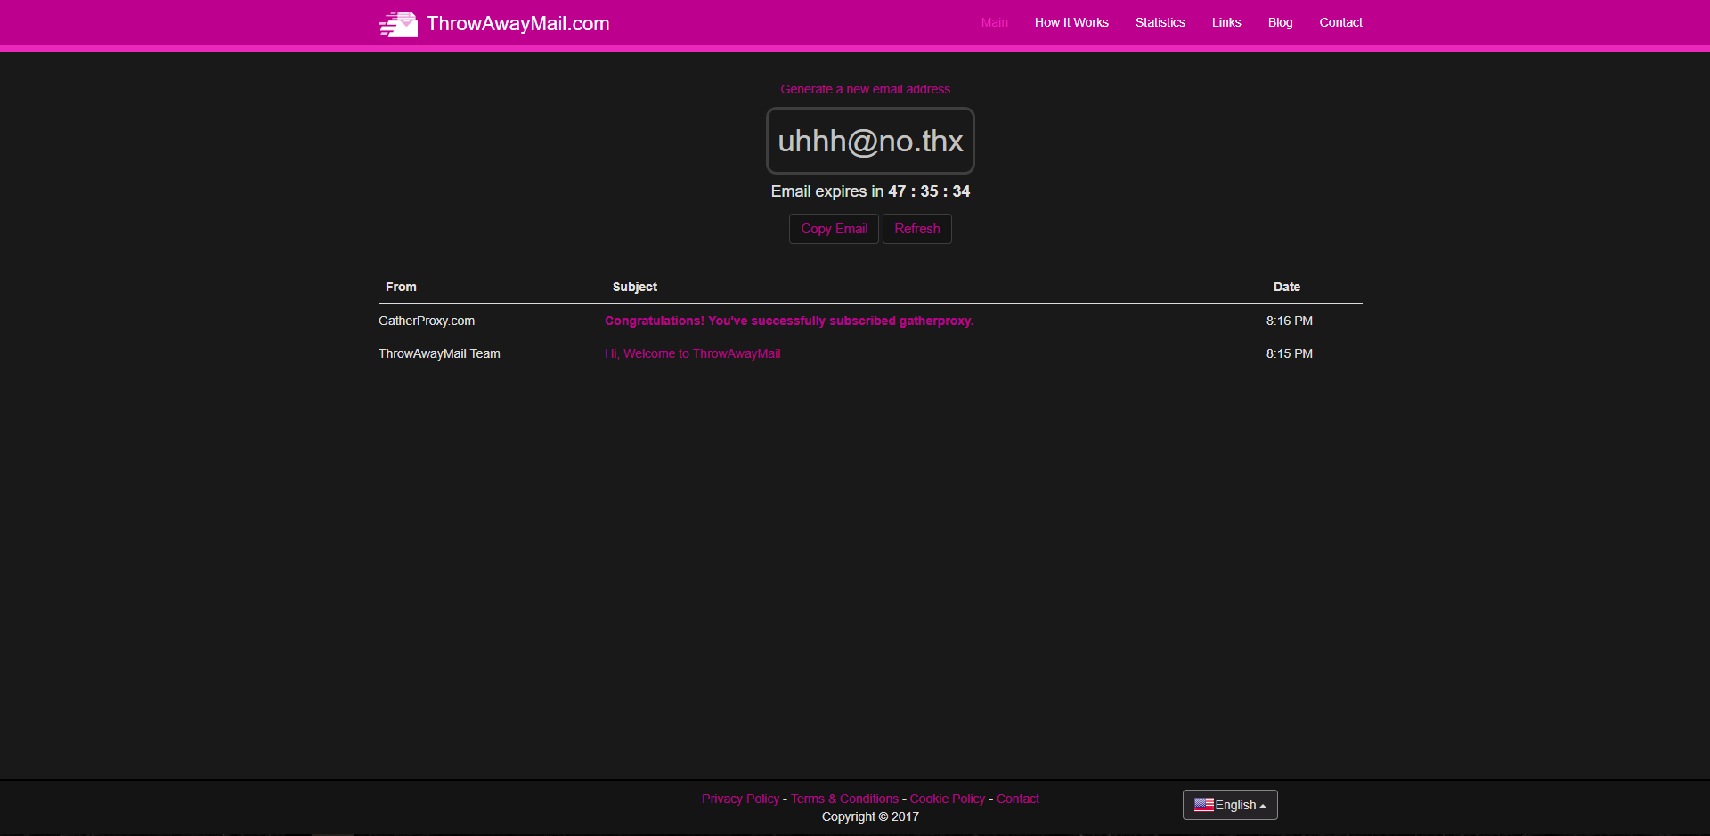The width and height of the screenshot is (1710, 836).
Task: Open the gatherproxy Congratulations email
Action: (x=789, y=321)
